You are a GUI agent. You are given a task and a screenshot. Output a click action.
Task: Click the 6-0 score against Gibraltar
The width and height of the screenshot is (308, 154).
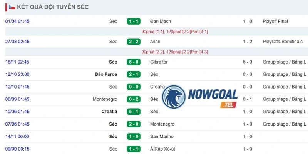click(x=134, y=62)
